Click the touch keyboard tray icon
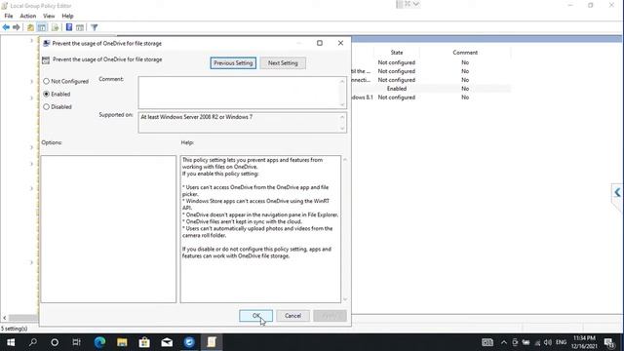The height and width of the screenshot is (351, 624). [x=487, y=342]
